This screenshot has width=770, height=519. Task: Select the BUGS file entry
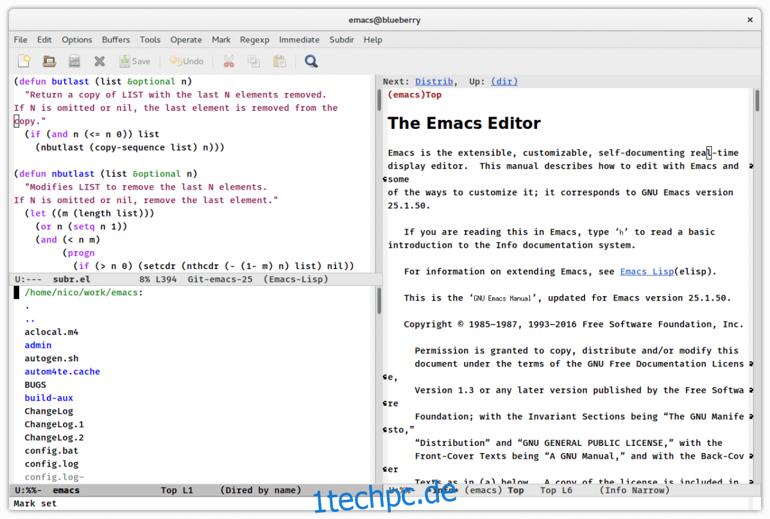click(35, 384)
